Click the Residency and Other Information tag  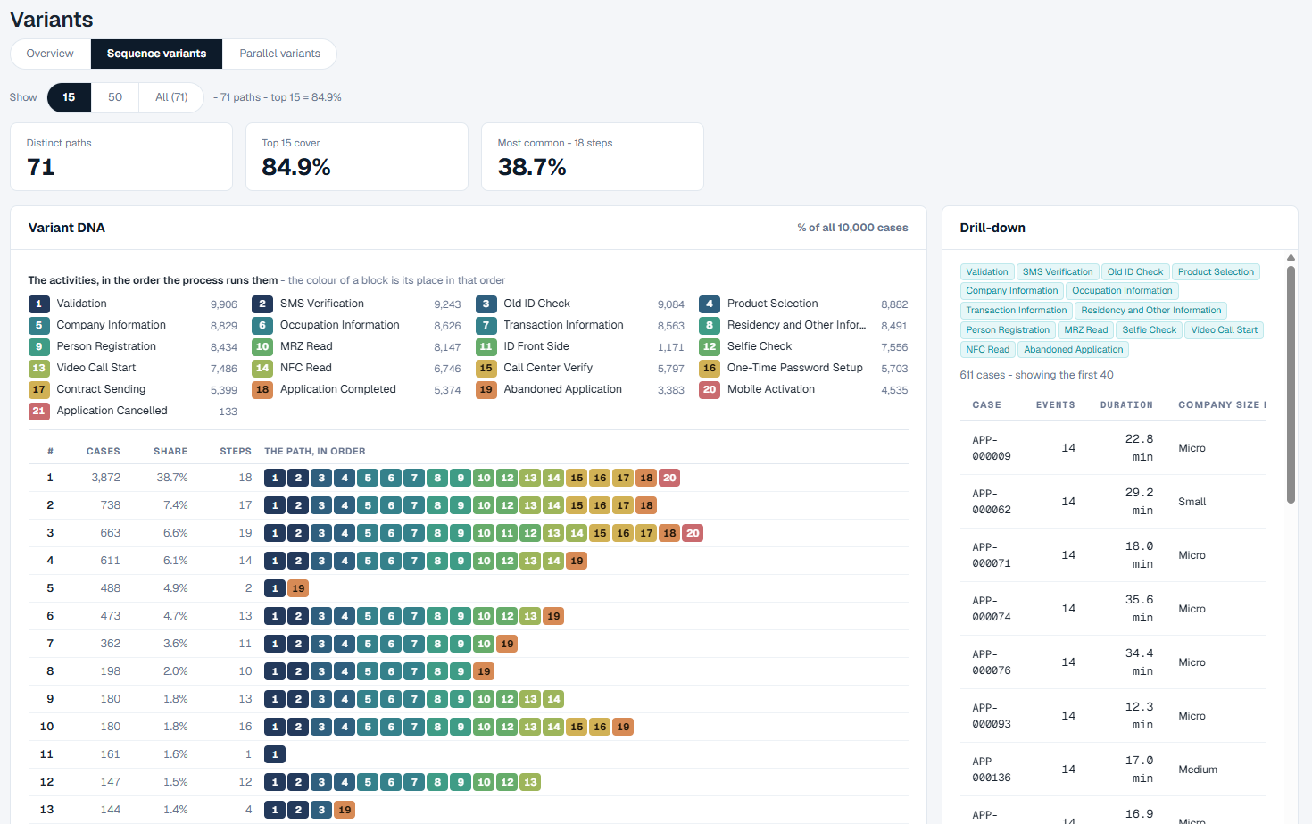tap(1151, 311)
